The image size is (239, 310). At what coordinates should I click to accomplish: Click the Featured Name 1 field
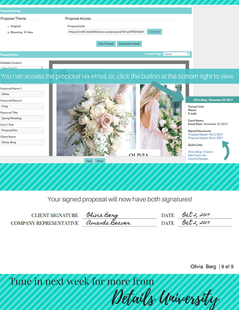pyautogui.click(x=22, y=94)
